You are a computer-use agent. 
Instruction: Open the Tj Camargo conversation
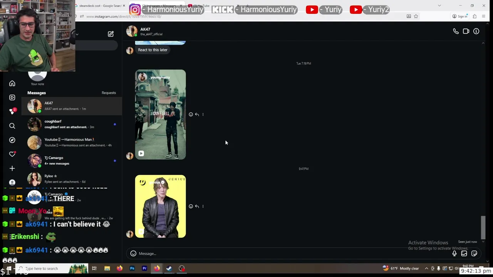(72, 160)
